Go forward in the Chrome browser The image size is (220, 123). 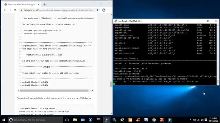click(10, 10)
